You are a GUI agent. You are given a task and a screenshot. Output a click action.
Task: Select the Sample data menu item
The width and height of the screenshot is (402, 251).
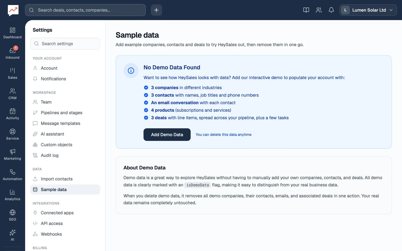(x=65, y=190)
